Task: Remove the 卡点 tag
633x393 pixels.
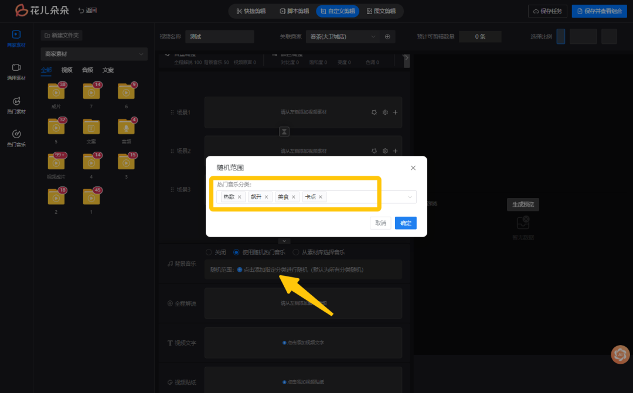Action: 321,197
